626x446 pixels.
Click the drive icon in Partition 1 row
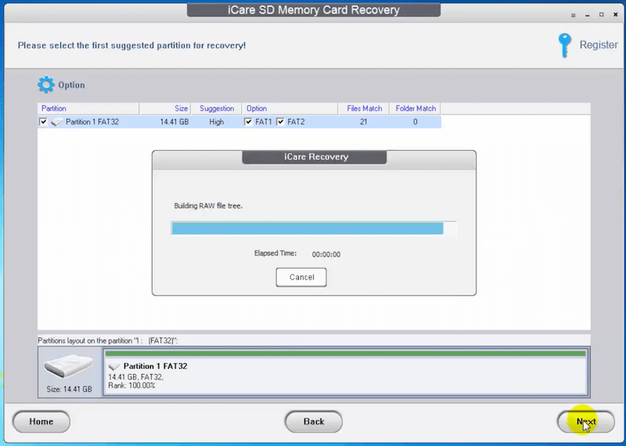tap(56, 122)
